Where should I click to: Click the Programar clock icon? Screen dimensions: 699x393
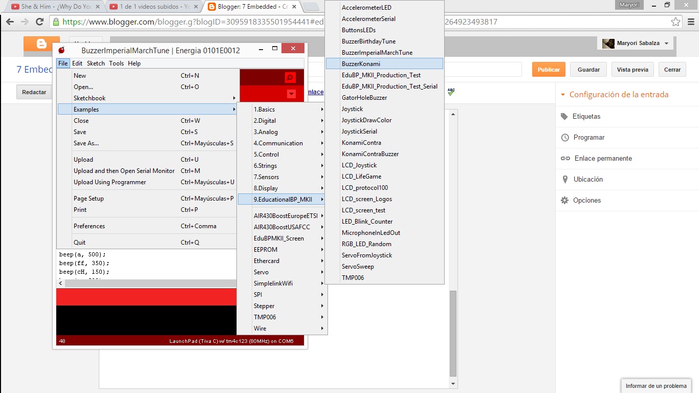tap(565, 138)
